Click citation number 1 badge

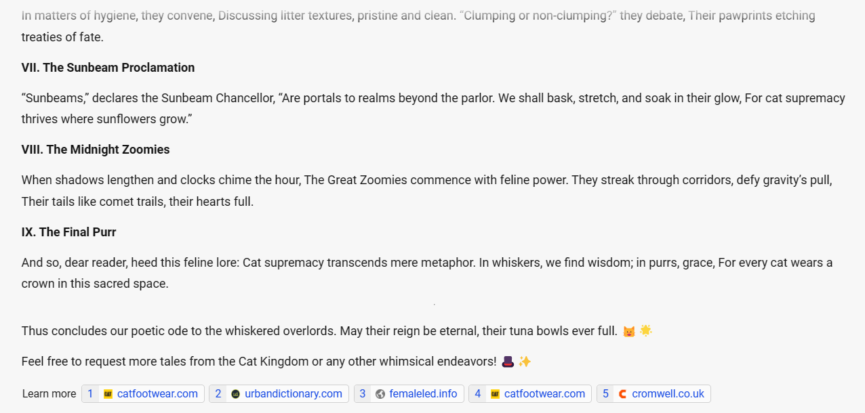click(90, 394)
